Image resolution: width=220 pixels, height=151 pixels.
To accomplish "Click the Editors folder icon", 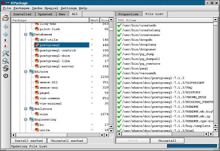I will tap(31, 71).
